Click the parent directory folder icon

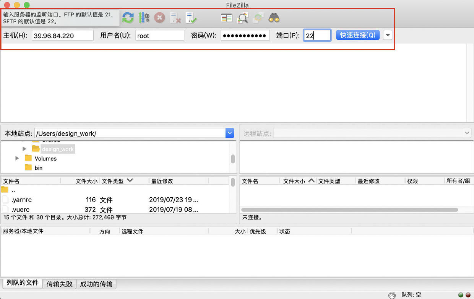(x=5, y=190)
